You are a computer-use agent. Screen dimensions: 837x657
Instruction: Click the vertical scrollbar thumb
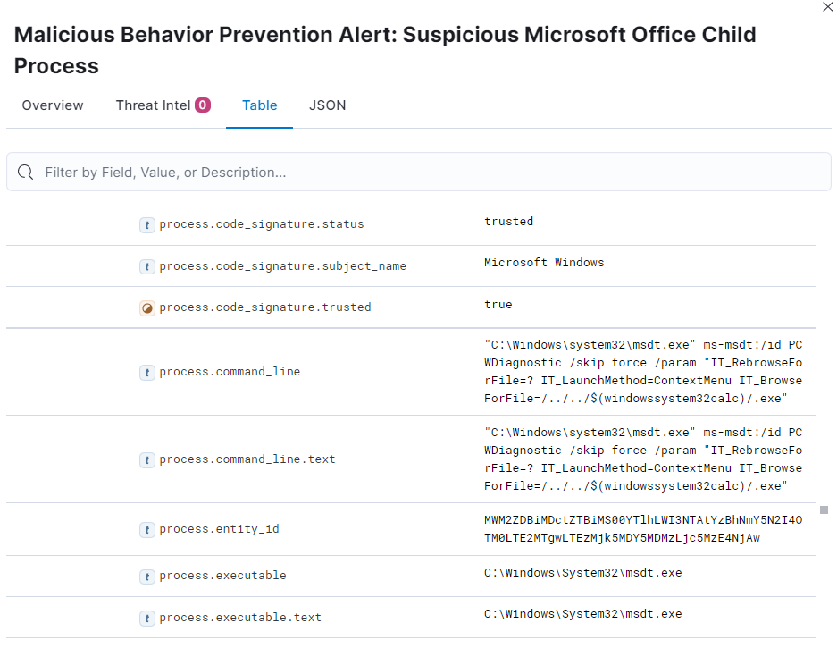click(824, 510)
